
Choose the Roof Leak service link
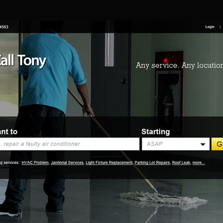[x=181, y=163]
